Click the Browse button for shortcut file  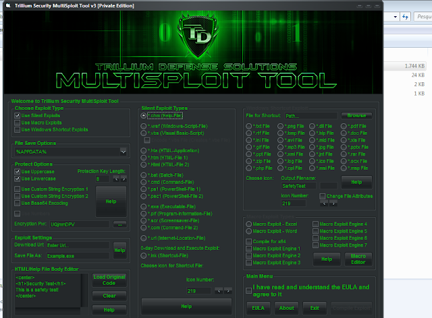(356, 115)
